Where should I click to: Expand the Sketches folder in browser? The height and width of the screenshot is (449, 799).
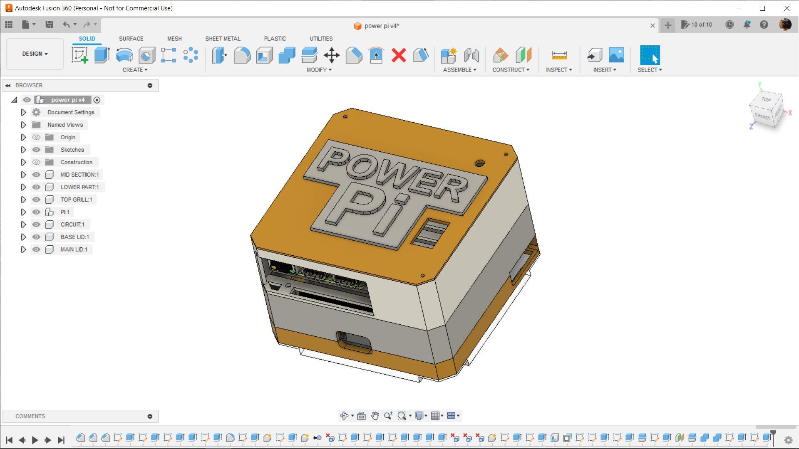point(22,149)
